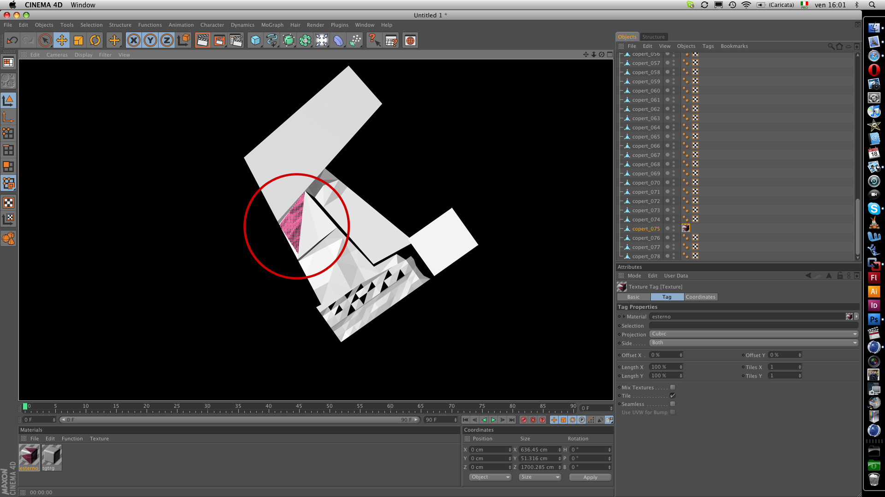Image resolution: width=885 pixels, height=497 pixels.
Task: Open the Projection dropdown showing Cubic
Action: point(753,334)
